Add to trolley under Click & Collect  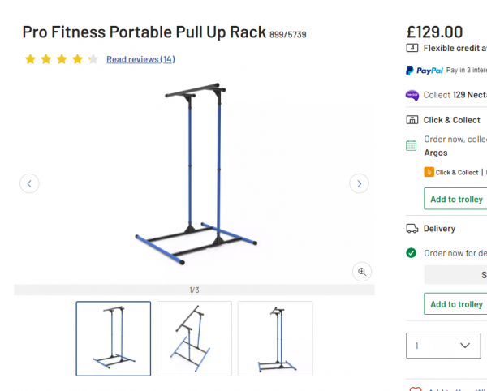(455, 199)
